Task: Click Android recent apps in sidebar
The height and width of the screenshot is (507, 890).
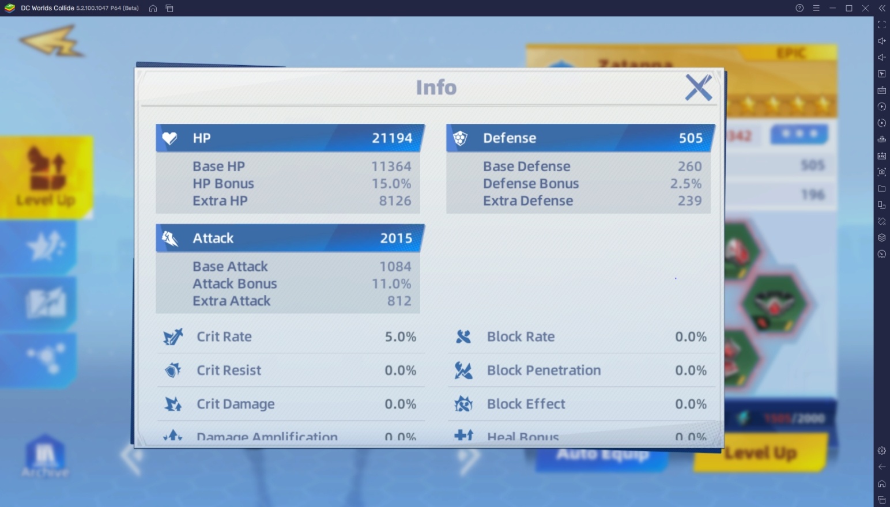Action: (882, 500)
